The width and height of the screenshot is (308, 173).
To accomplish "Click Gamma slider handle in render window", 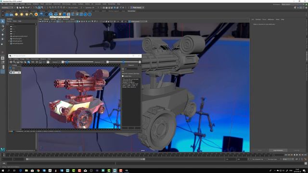I will point(67,62).
